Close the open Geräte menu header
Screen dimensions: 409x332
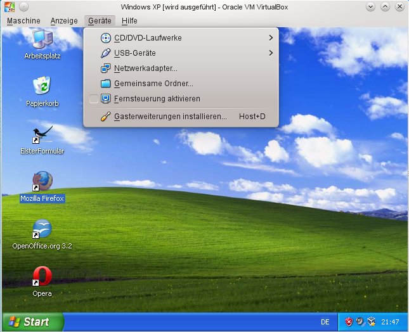[100, 21]
